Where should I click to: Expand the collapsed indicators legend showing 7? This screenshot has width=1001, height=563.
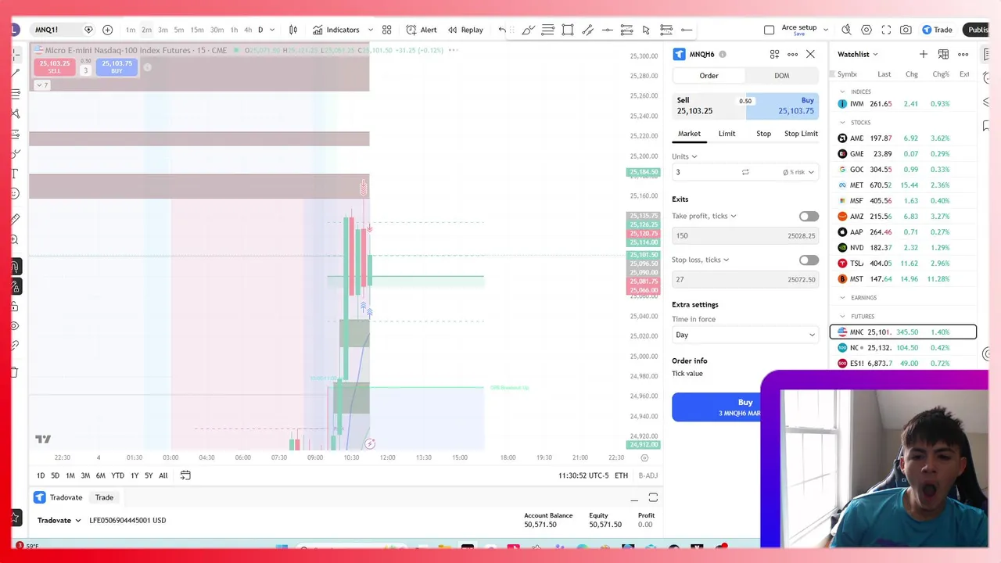pos(41,84)
